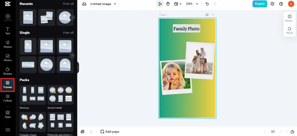297x136 pixels.
Task: Go to previous page arrow
Action: coord(265,131)
